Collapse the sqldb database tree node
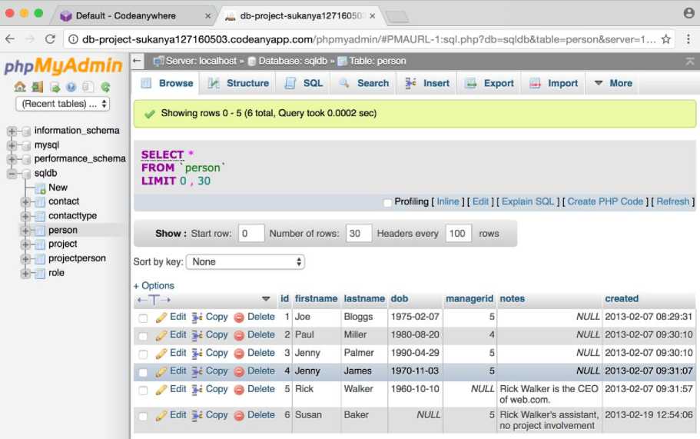This screenshot has height=439, width=700. [12, 174]
